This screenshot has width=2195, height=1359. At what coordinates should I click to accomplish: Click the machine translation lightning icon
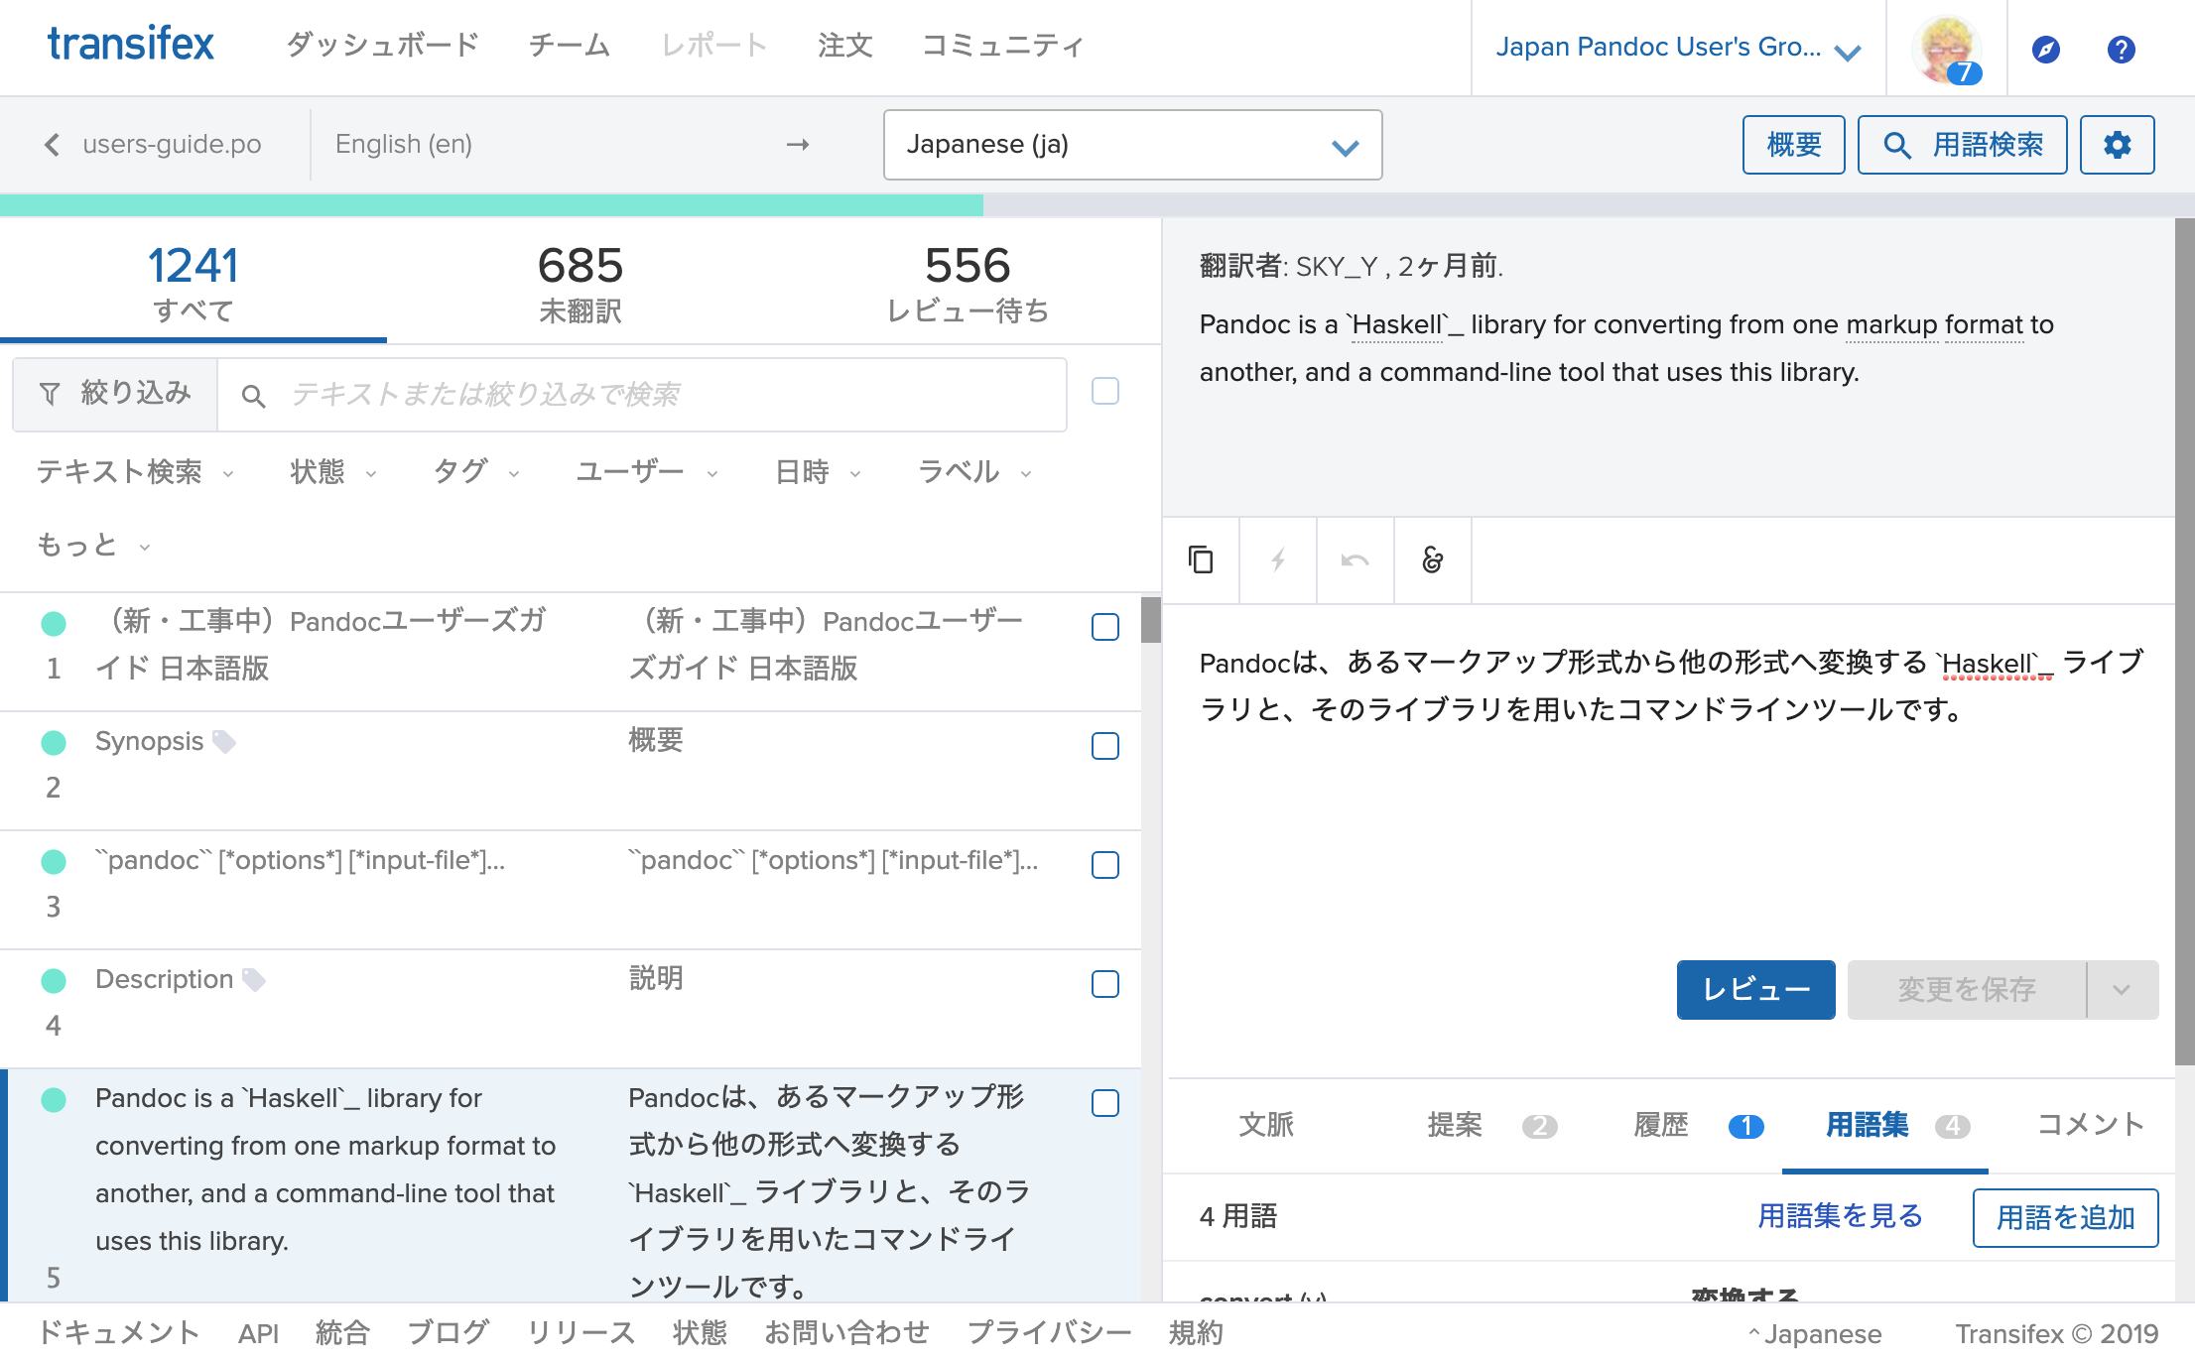[x=1278, y=560]
